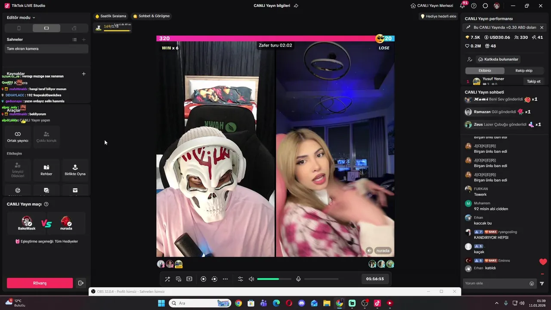
Task: Add a new source in Kaynaklar
Action: [84, 74]
